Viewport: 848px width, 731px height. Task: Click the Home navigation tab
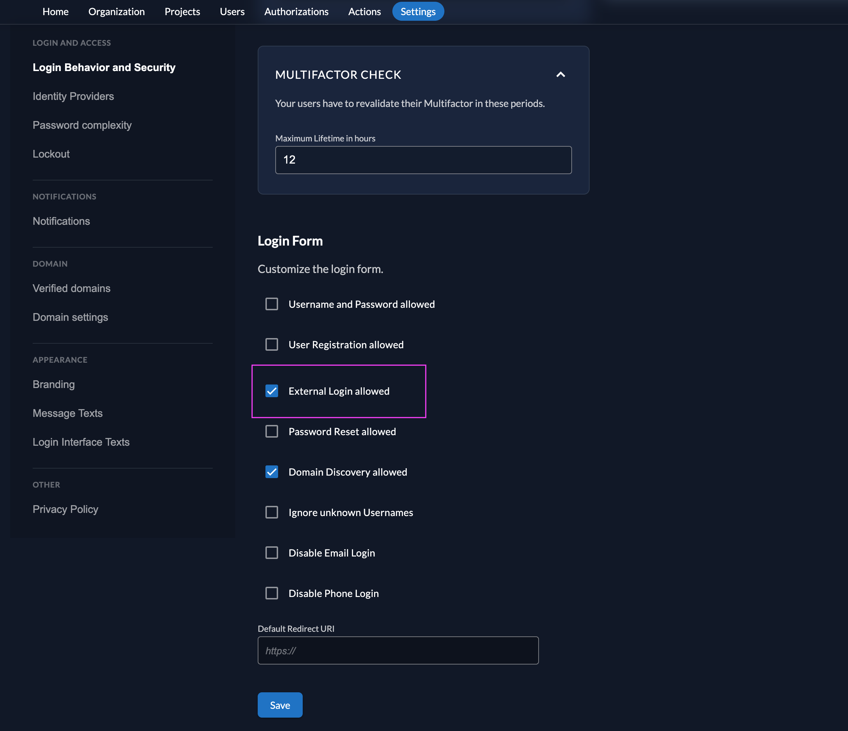[x=56, y=11]
